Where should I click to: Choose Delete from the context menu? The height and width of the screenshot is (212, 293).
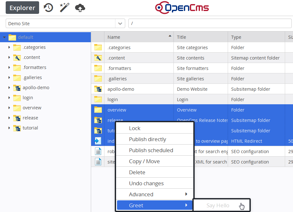155,172
